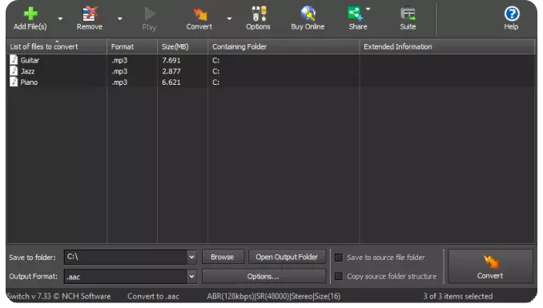Expand the Save to folder dropdown arrow
Screen dimensions: 543x308
pyautogui.click(x=191, y=257)
